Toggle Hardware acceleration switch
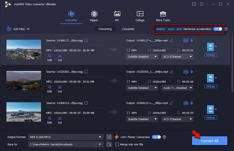The height and width of the screenshot is (151, 234). [x=218, y=29]
